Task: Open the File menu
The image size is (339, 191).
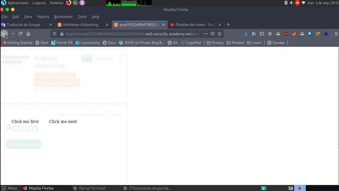Action: click(4, 16)
